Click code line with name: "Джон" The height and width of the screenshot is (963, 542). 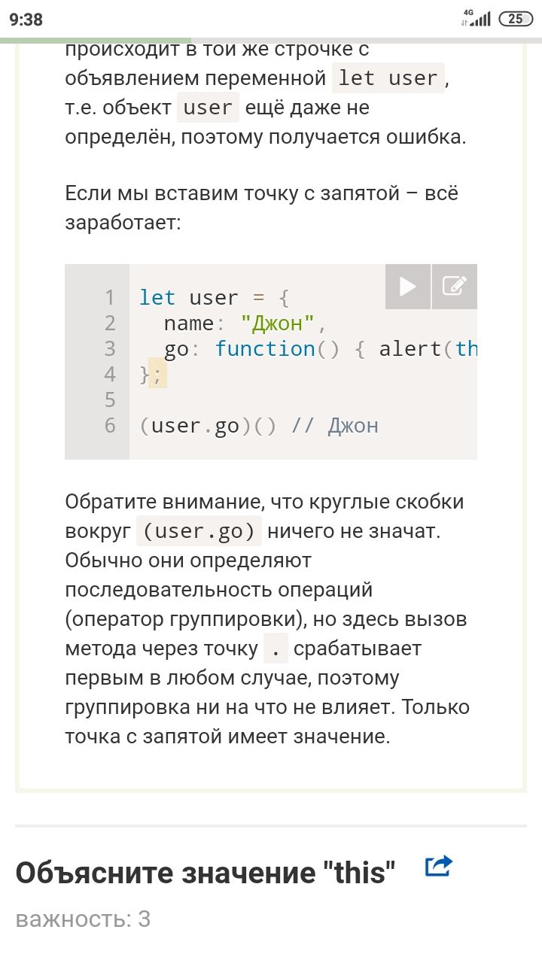245,323
